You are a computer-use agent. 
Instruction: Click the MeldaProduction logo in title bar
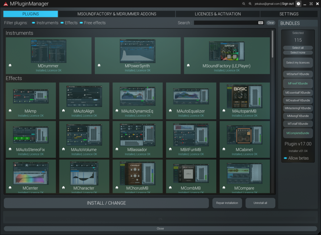[5, 4]
